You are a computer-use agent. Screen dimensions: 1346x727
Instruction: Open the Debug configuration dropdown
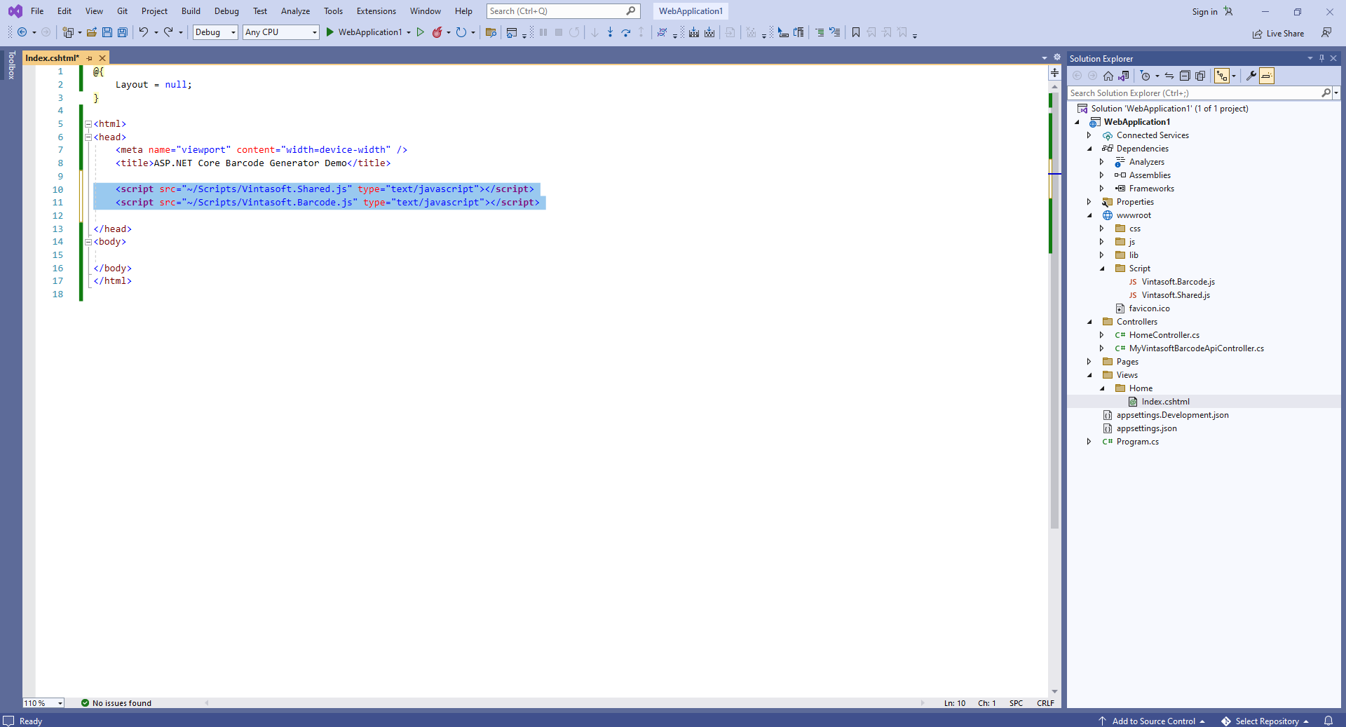tap(215, 32)
